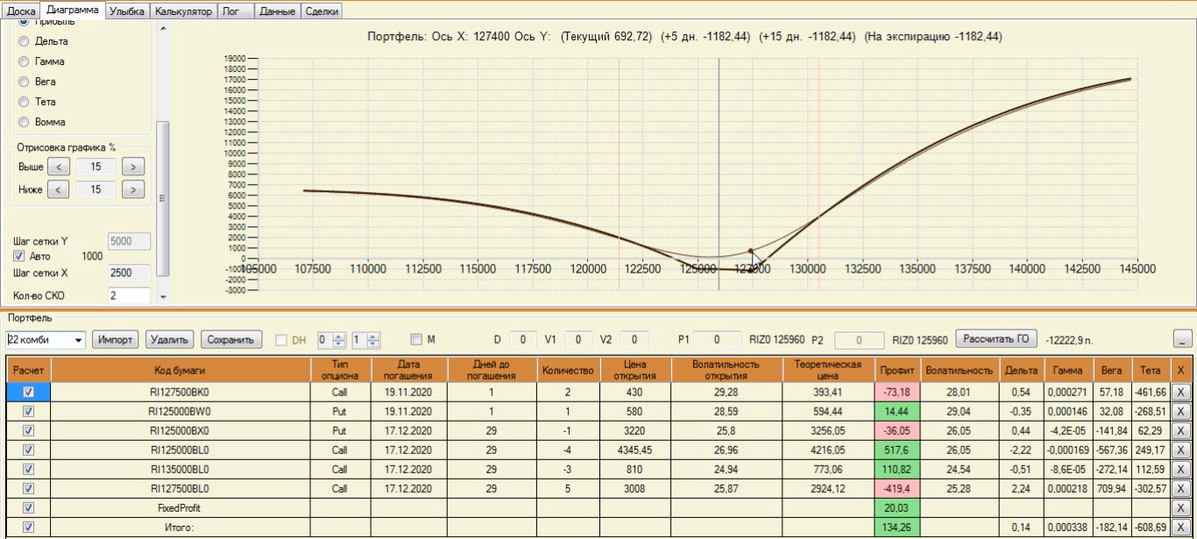Image resolution: width=1197 pixels, height=539 pixels.
Task: Open the Данные tab
Action: pyautogui.click(x=278, y=11)
